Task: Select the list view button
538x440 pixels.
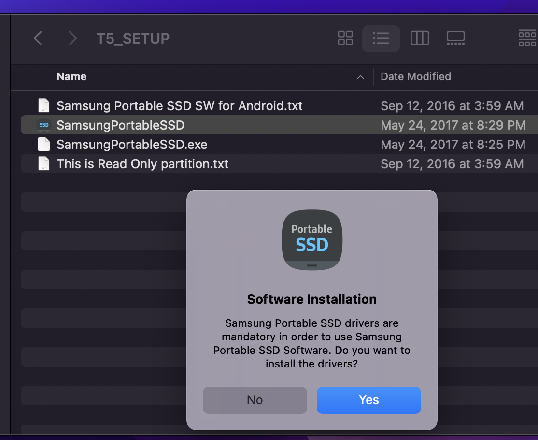Action: pos(381,38)
